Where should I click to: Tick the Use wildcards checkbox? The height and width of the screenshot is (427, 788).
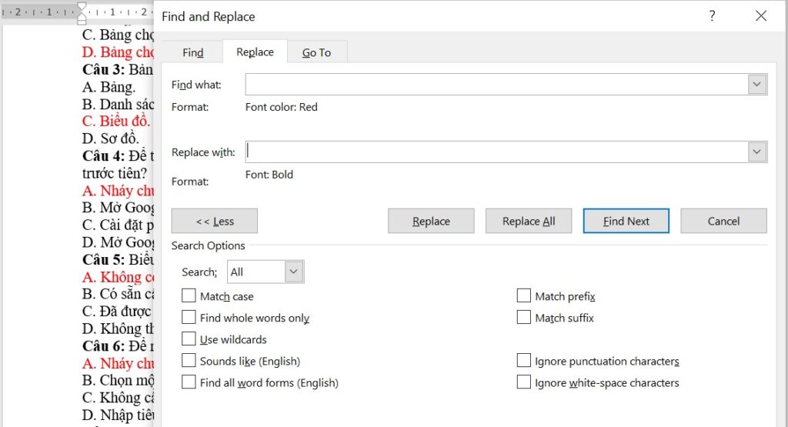click(x=189, y=339)
